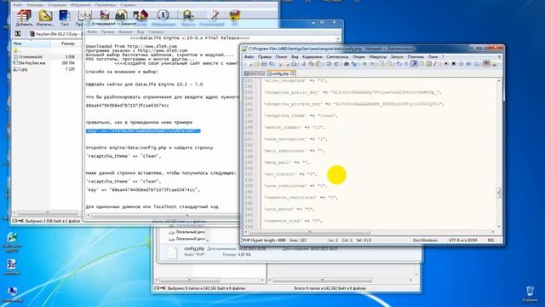The width and height of the screenshot is (545, 307).
Task: Click Zoom Out icon in Notepad++ toolbar
Action: coord(372,64)
